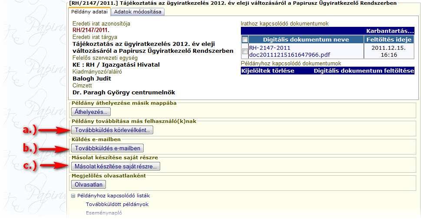Screen dimensions: 421x219
Task: Check the box for RH-2147-2011 document row
Action: tap(245, 51)
